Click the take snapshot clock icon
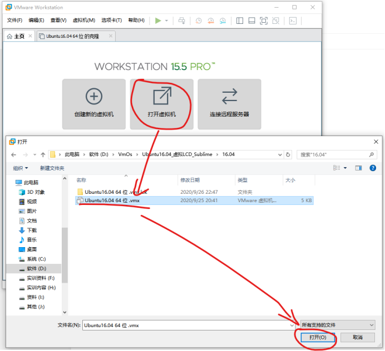The image size is (385, 351). click(199, 21)
